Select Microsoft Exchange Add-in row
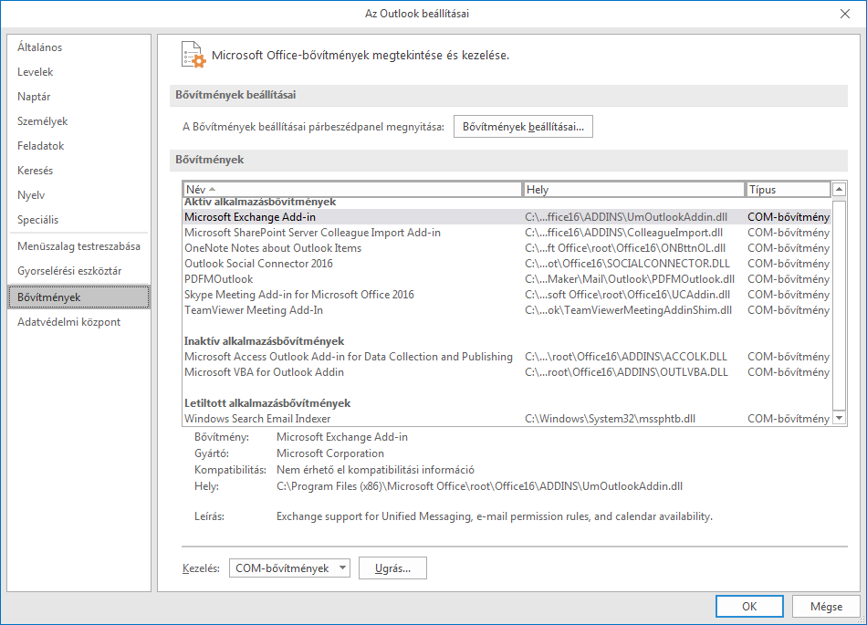 (506, 217)
